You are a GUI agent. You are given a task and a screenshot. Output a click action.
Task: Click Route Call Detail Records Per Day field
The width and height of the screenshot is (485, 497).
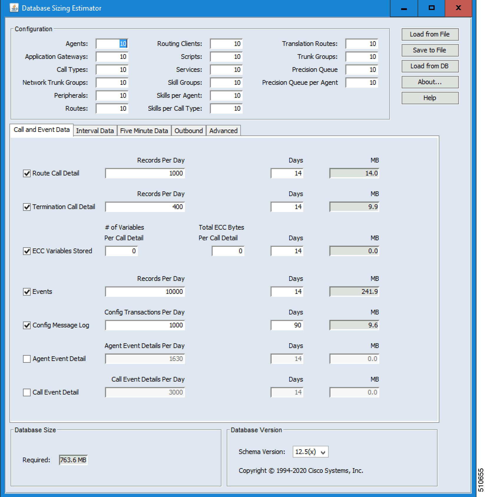point(145,173)
